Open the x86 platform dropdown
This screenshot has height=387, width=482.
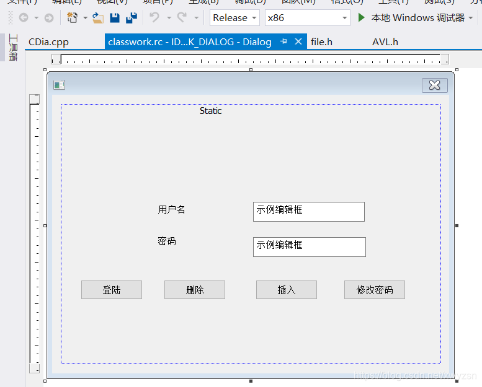click(x=308, y=18)
